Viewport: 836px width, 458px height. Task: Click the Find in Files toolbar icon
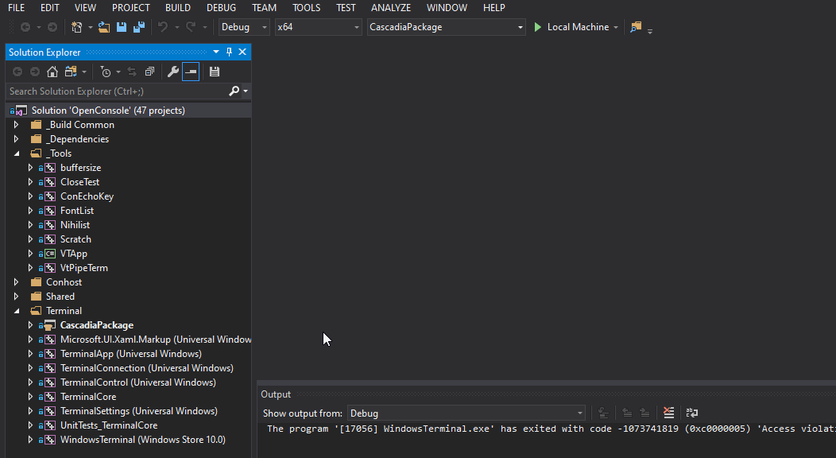(636, 27)
